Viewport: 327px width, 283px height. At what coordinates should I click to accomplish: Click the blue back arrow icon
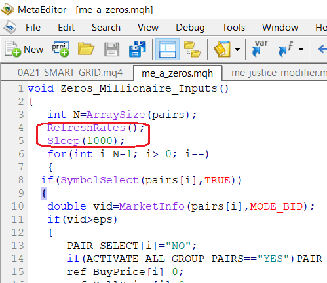coord(322,49)
